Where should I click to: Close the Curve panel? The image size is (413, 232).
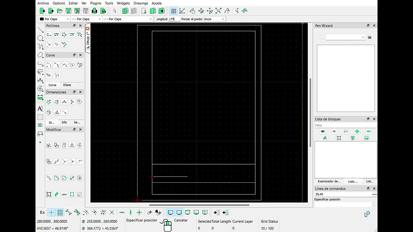coord(80,55)
